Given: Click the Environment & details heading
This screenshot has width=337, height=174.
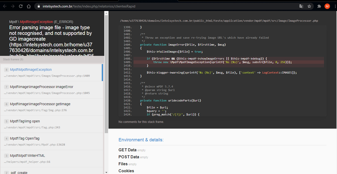Looking at the screenshot, I should tap(141, 140).
